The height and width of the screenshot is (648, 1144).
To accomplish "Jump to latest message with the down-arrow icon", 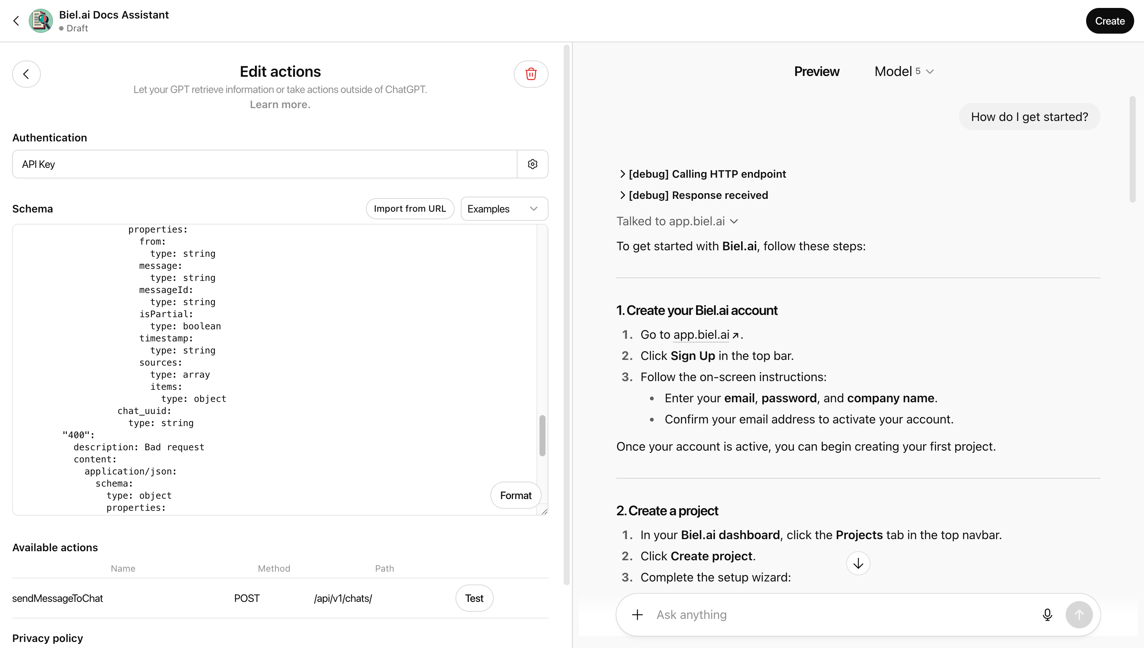I will pos(858,563).
